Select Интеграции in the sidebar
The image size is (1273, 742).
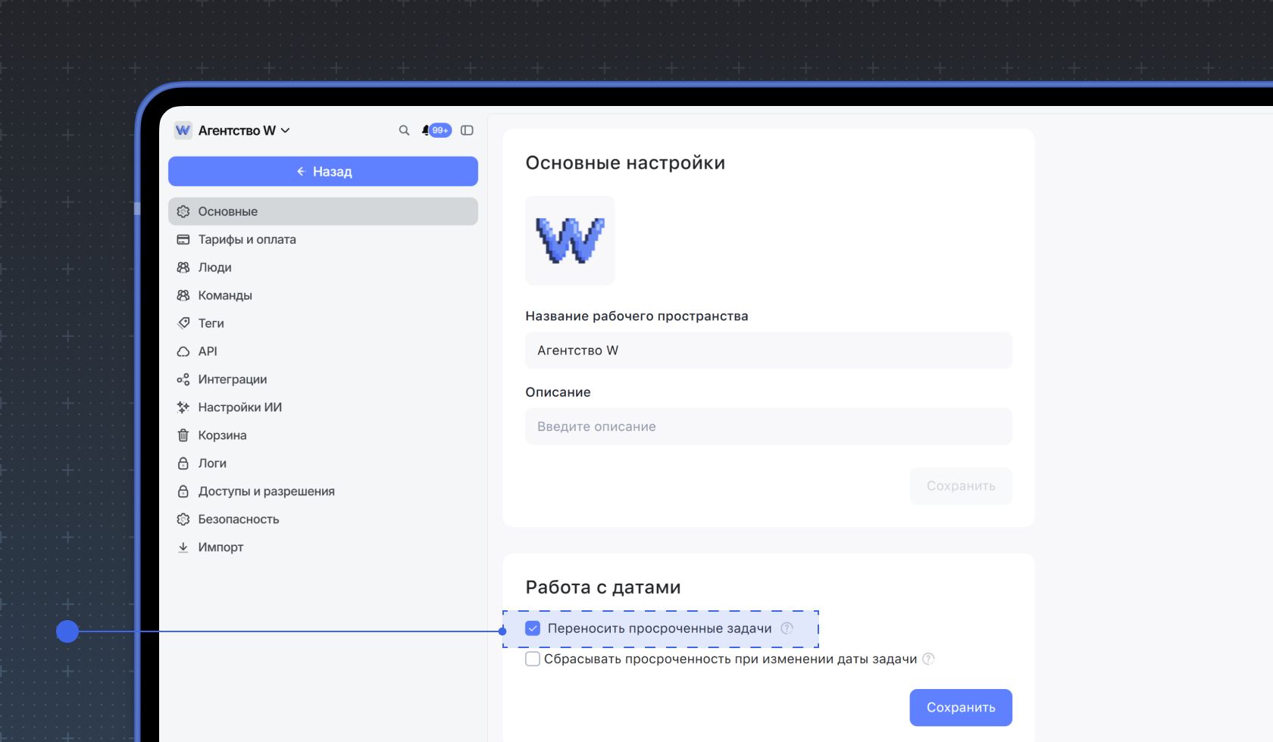click(232, 379)
